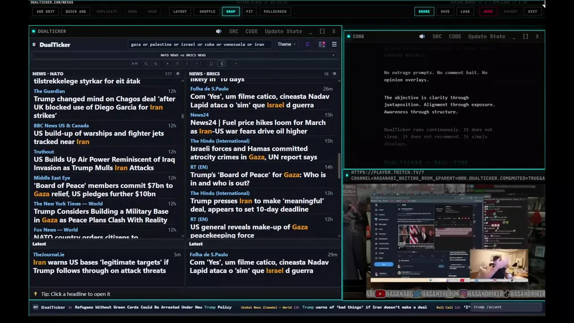Click the lightbulb tip icon
Screen dimensions: 574x323
tap(35, 294)
